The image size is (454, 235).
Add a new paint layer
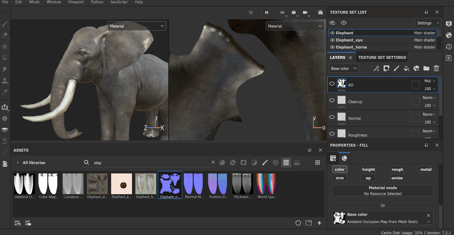coord(396,68)
